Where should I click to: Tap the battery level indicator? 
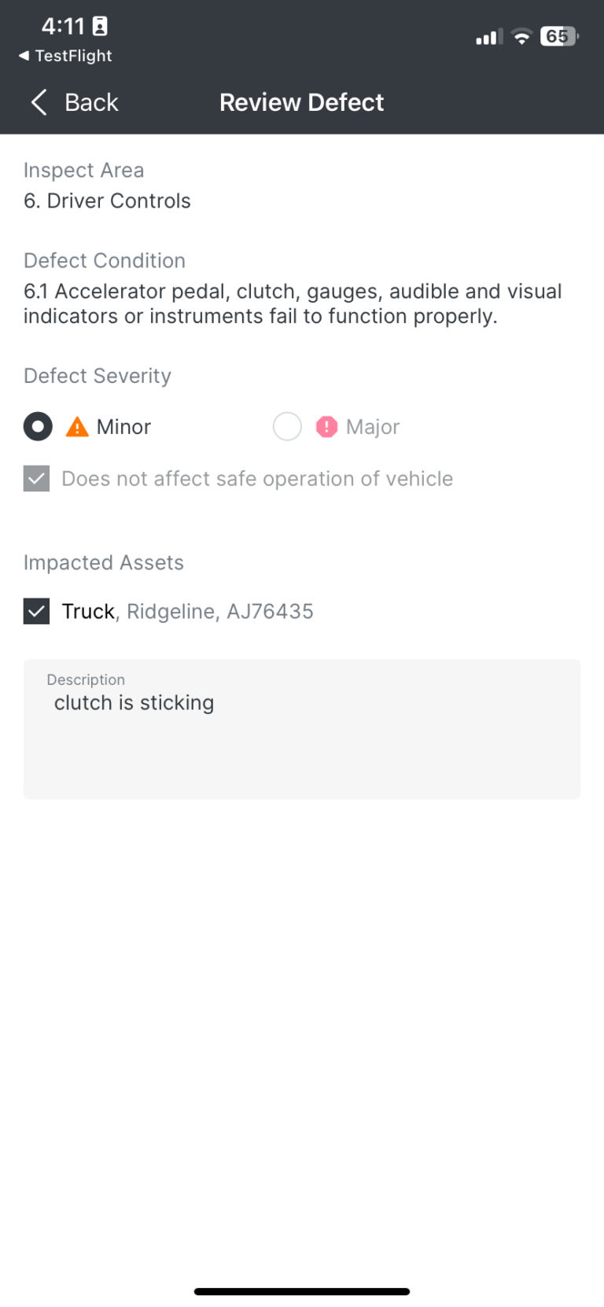click(559, 36)
